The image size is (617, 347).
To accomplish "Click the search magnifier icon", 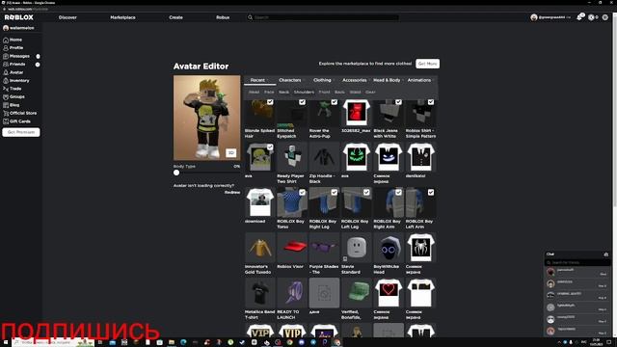I will [x=250, y=17].
